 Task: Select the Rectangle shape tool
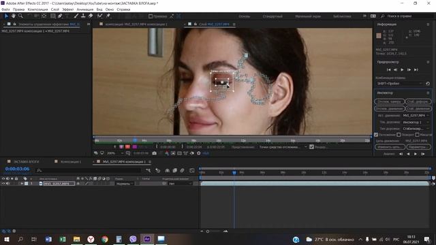(x=53, y=16)
